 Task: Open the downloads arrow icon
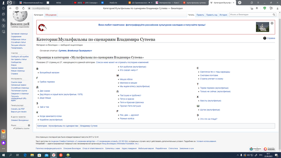[277, 8]
